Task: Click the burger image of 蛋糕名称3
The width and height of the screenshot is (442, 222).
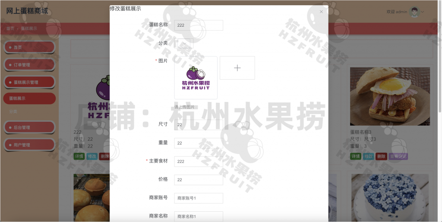Action: [390, 96]
